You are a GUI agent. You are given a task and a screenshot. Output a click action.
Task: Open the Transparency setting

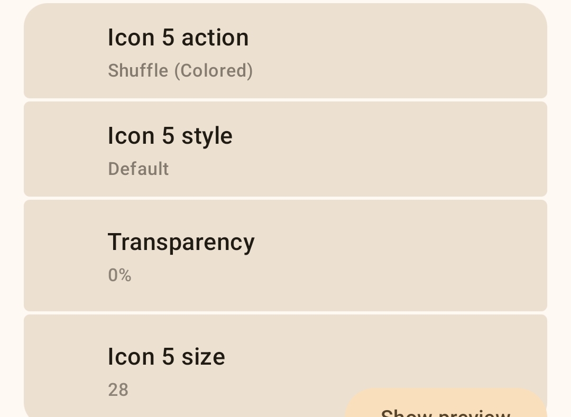click(x=285, y=255)
